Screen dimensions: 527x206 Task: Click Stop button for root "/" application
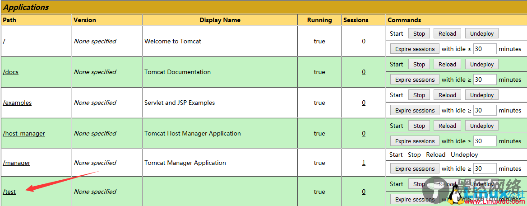[419, 34]
